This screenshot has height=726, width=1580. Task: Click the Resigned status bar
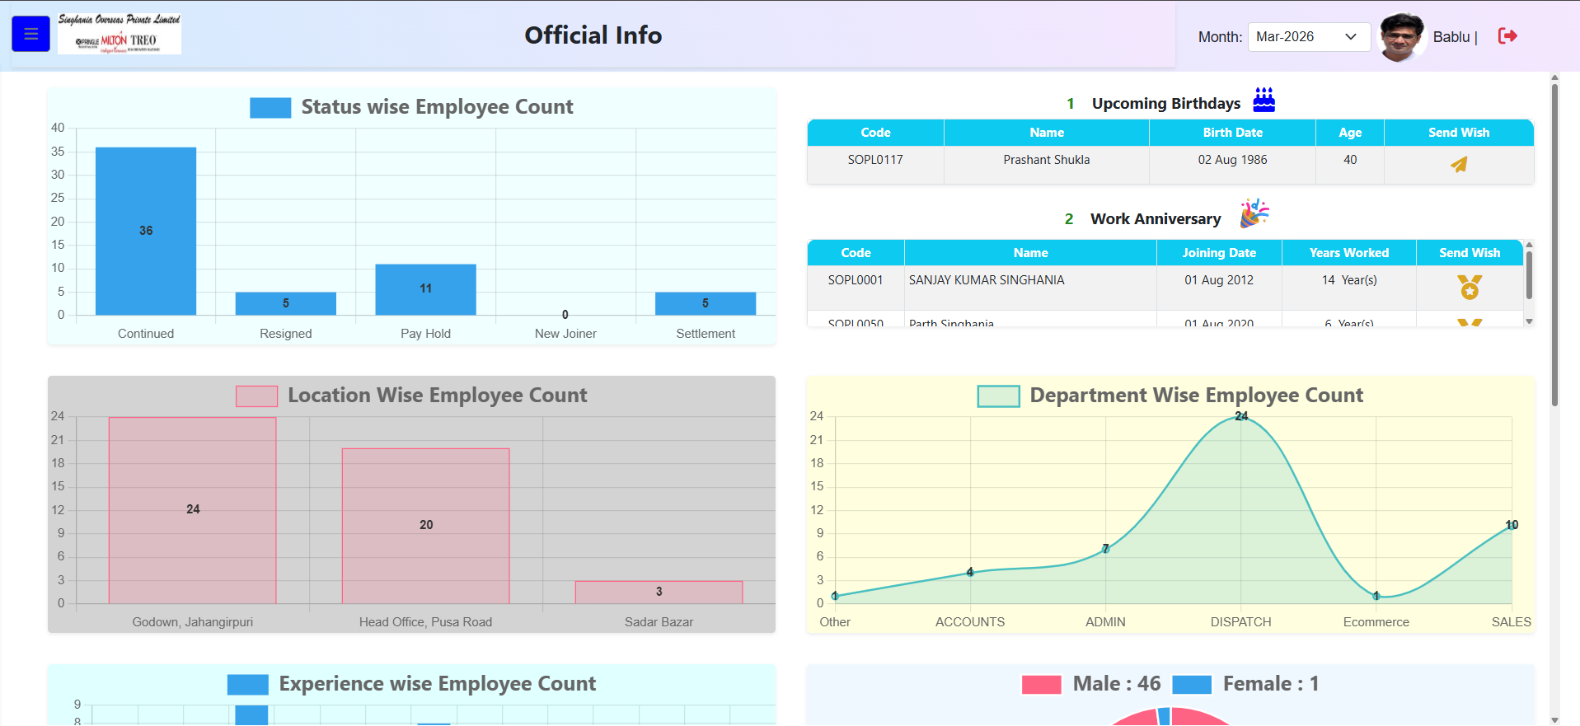coord(286,303)
